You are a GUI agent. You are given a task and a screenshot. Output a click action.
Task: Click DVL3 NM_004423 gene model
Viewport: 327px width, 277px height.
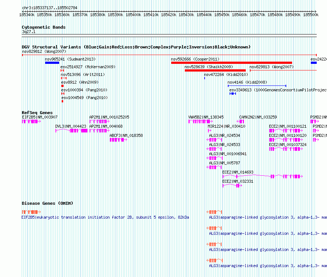72,131
